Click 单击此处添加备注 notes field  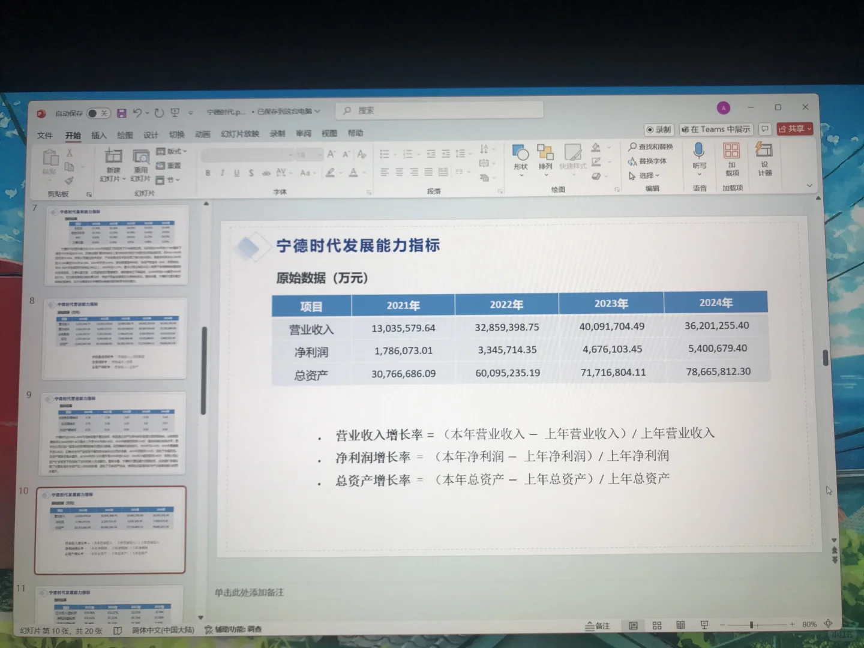[x=249, y=593]
